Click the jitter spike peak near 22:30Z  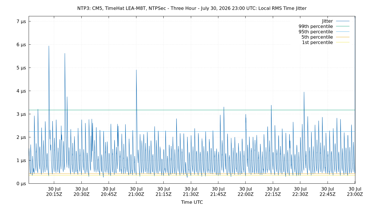304,92
